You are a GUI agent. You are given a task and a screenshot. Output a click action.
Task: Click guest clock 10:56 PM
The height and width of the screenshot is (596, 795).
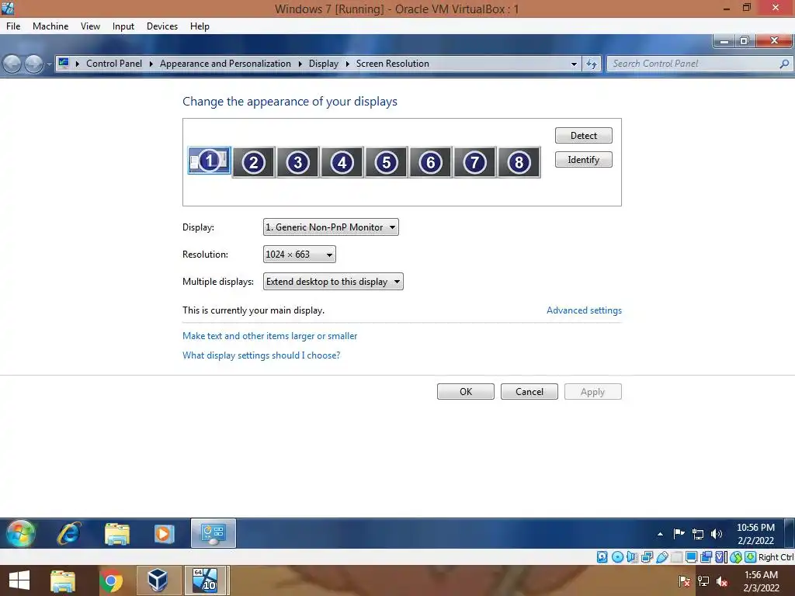click(x=755, y=528)
